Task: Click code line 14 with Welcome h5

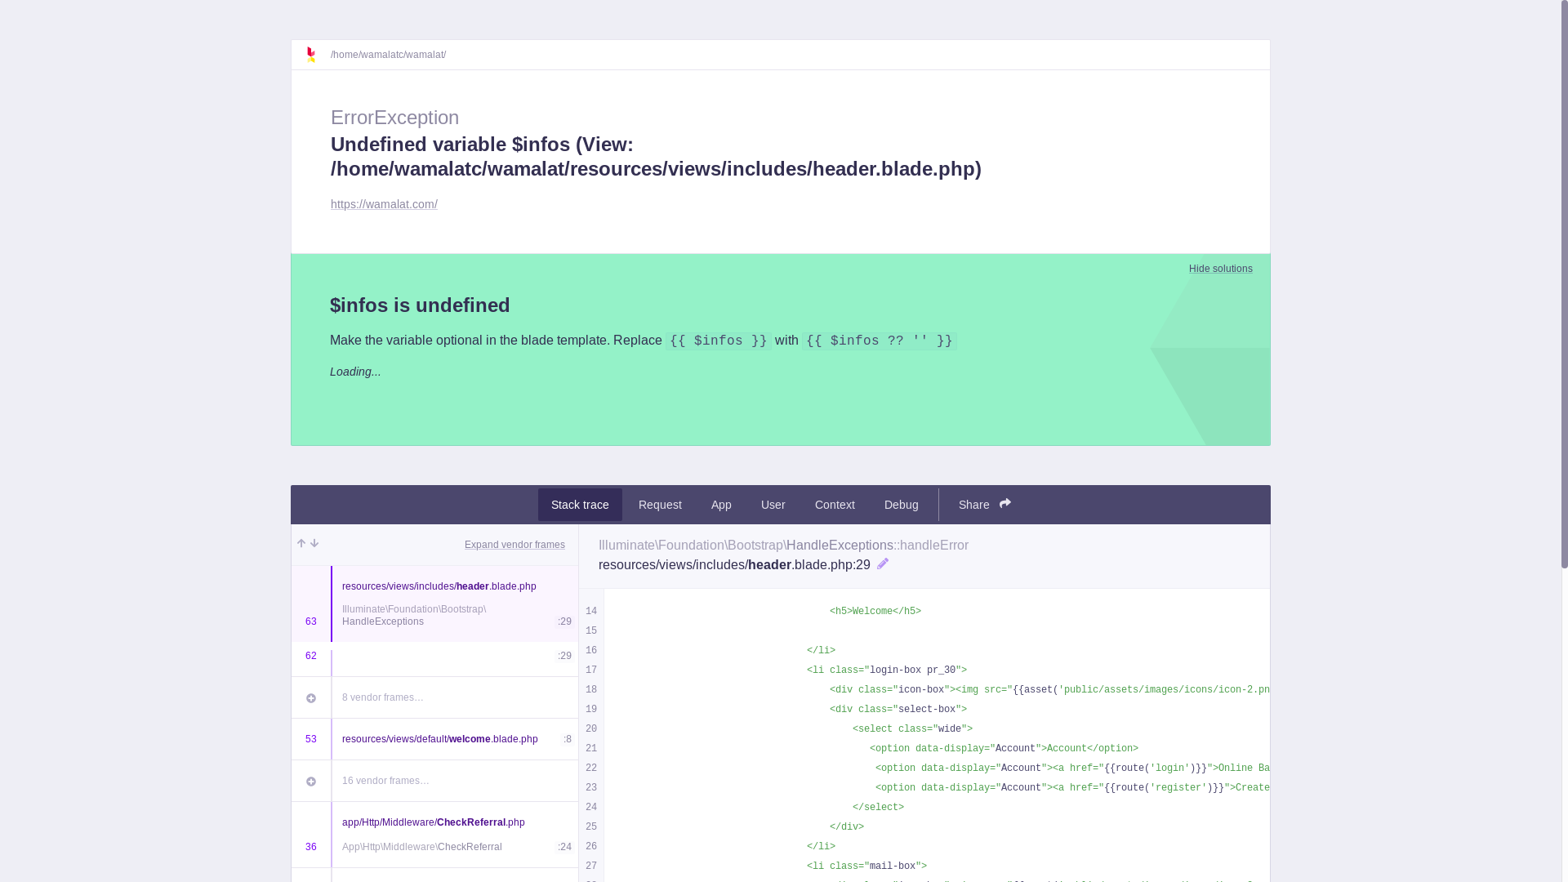Action: tap(875, 612)
